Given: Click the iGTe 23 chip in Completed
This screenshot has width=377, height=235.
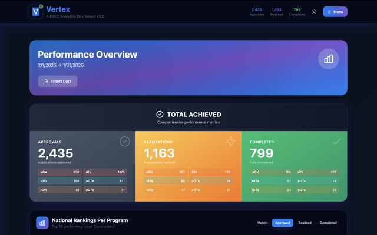Looking at the screenshot, I should [271, 190].
